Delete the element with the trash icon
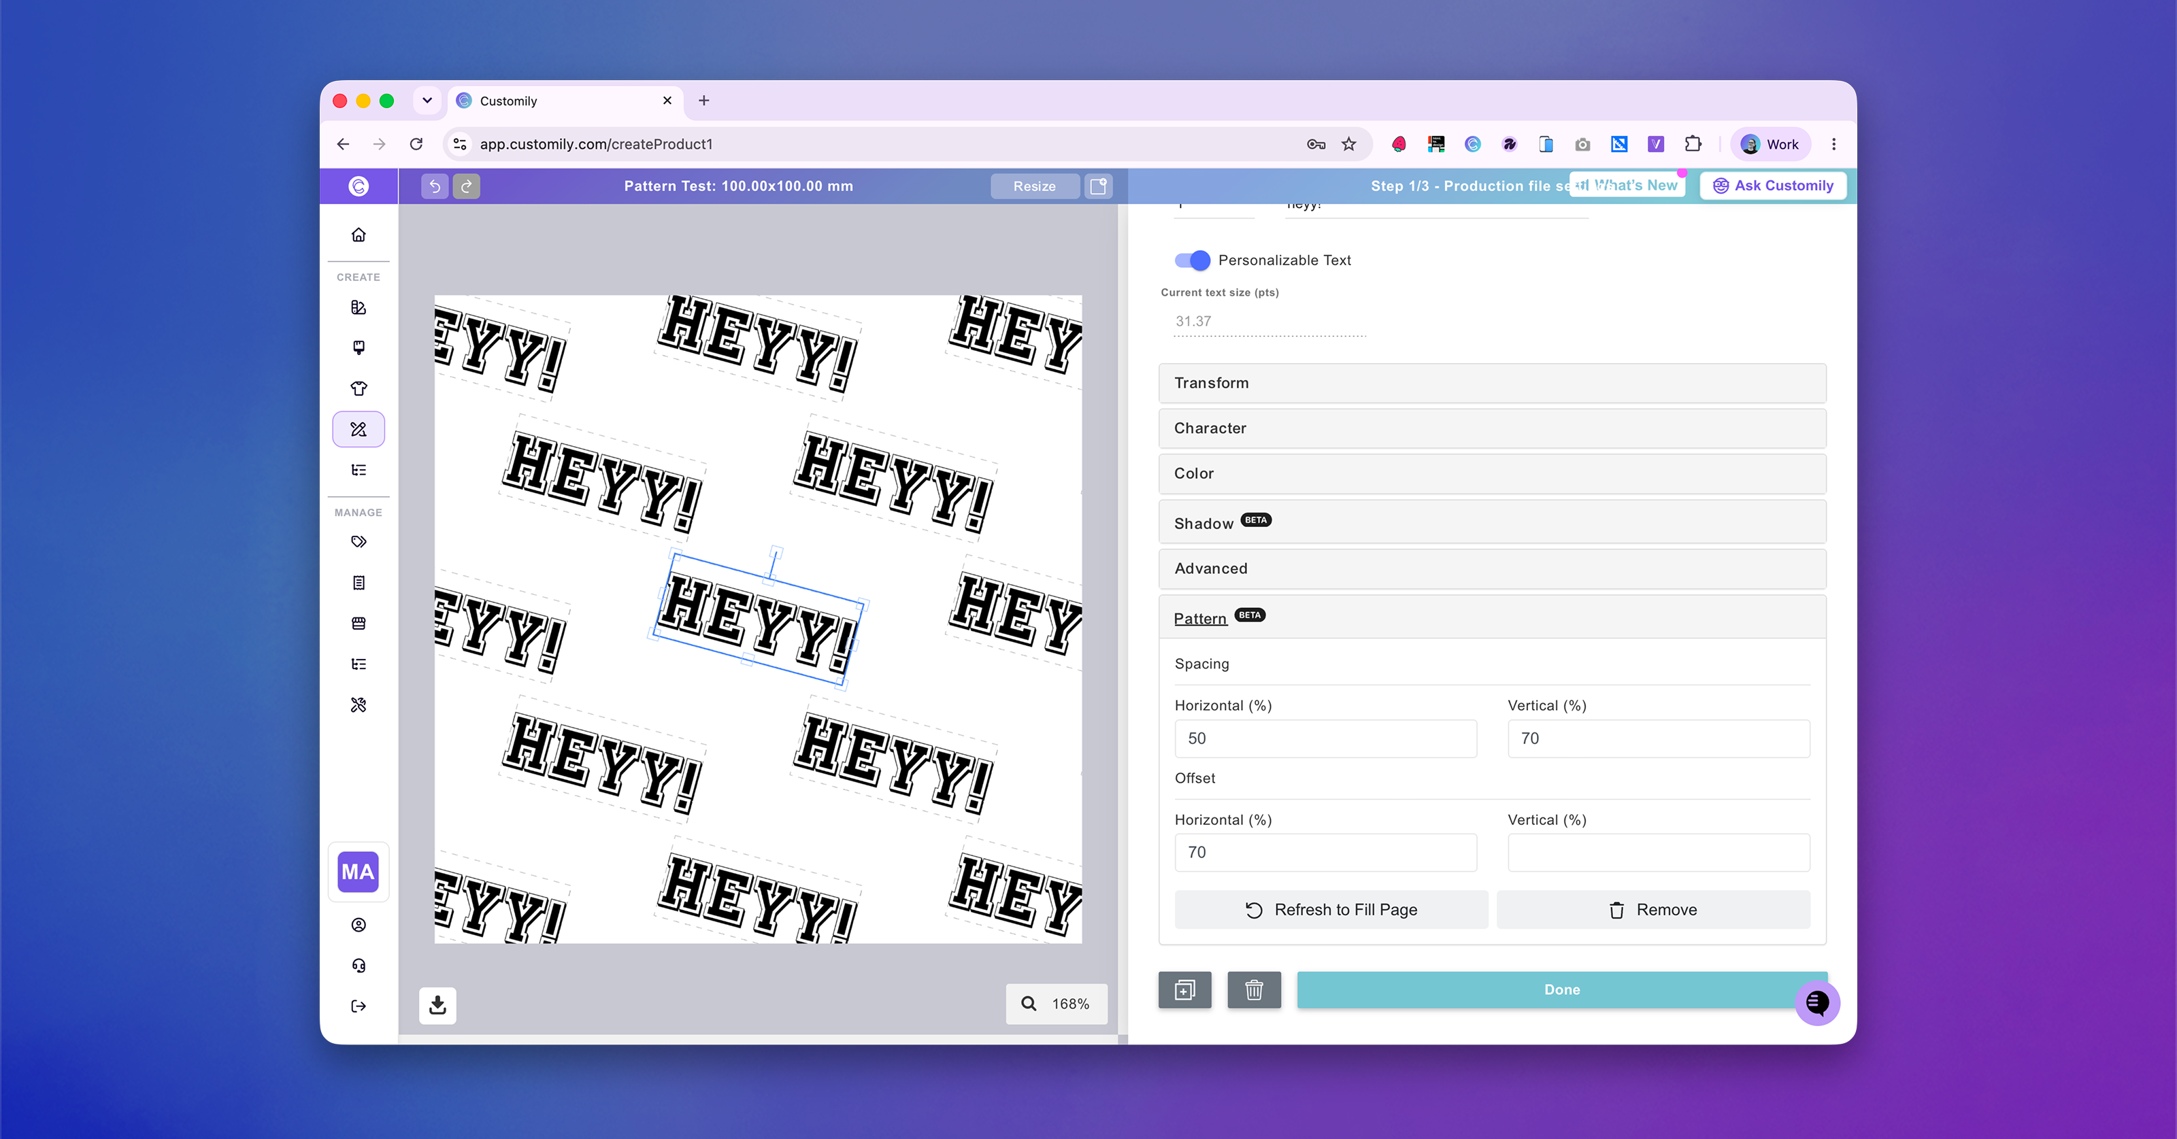This screenshot has width=2177, height=1139. (x=1254, y=989)
